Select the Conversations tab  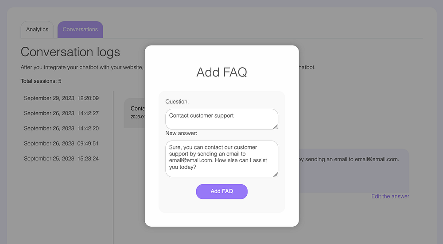pos(80,30)
